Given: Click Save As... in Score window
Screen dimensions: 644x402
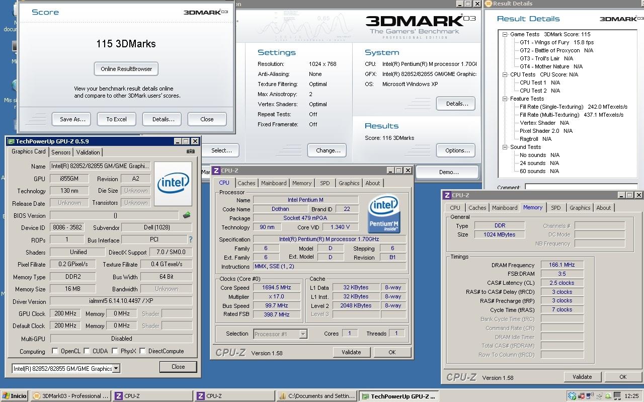Looking at the screenshot, I should click(x=71, y=119).
